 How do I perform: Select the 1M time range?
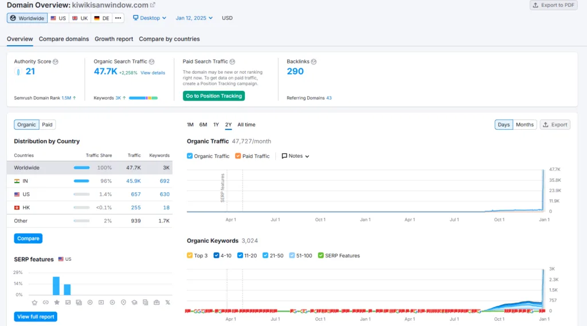(190, 125)
